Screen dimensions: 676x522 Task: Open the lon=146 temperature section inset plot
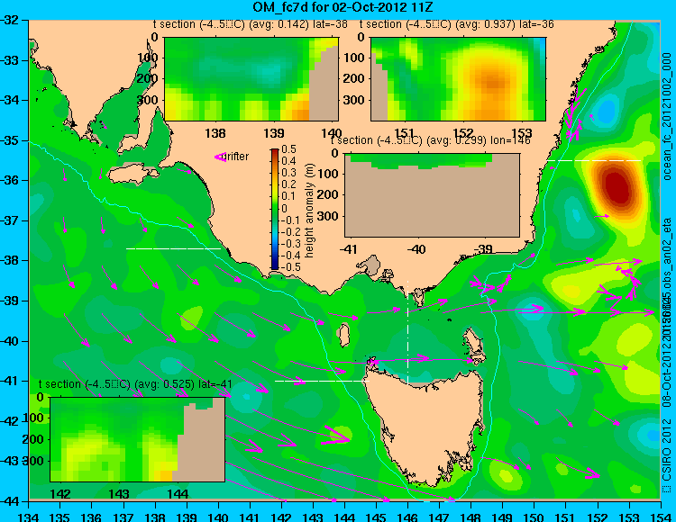432,195
